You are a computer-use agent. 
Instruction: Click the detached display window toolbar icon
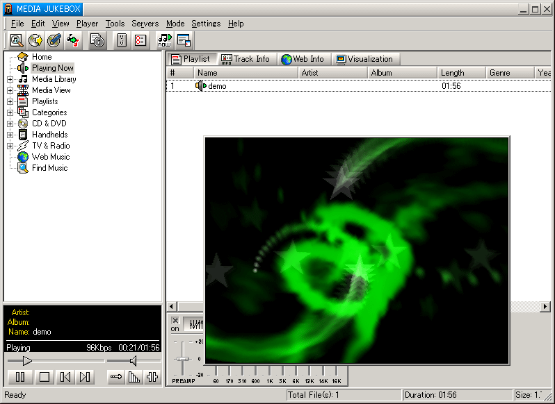click(x=184, y=40)
